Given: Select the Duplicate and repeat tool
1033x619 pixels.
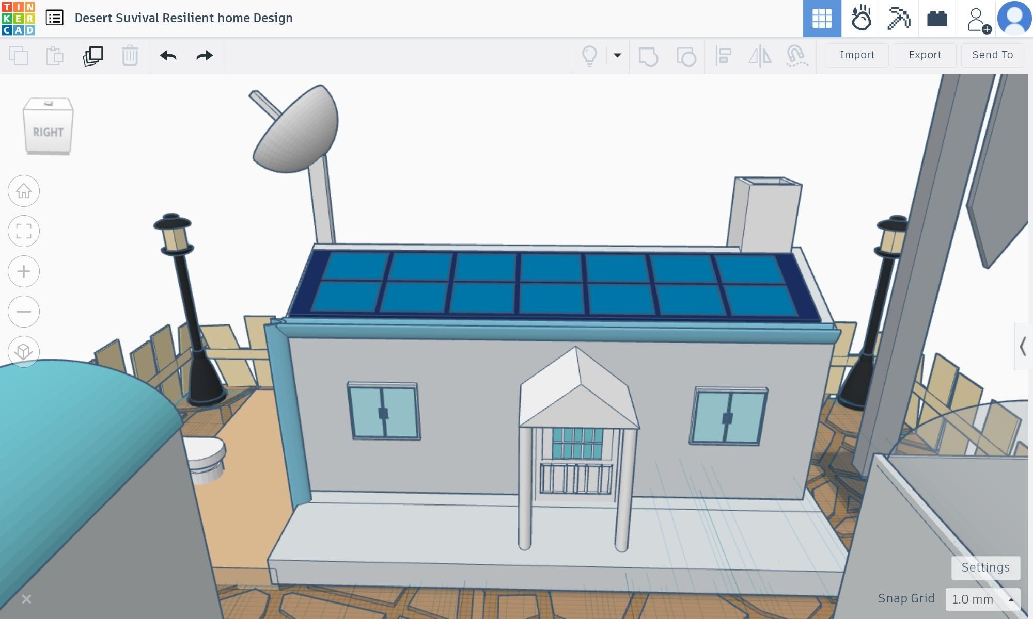Looking at the screenshot, I should pos(93,56).
